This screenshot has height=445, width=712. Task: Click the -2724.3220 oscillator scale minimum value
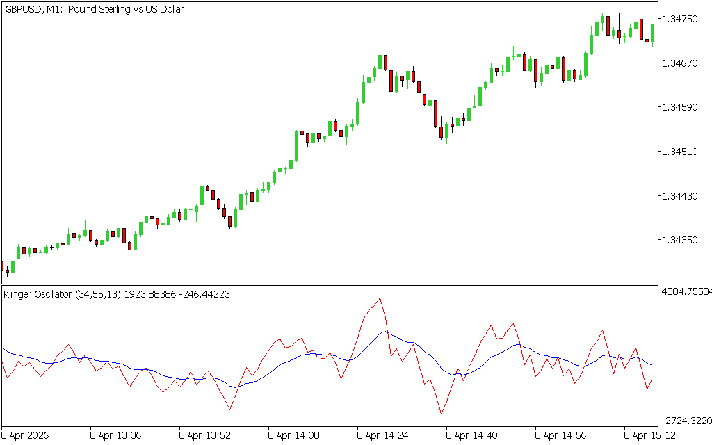(x=685, y=421)
